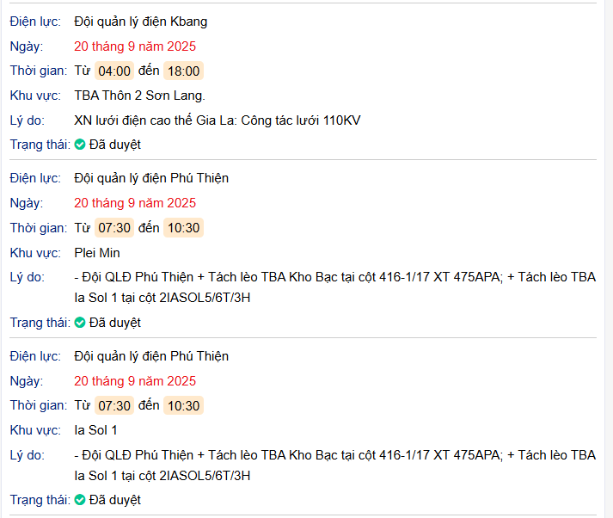Select the 18:00 end time badge
The width and height of the screenshot is (613, 518).
(x=183, y=71)
